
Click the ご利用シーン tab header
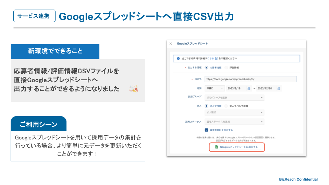click(x=39, y=124)
